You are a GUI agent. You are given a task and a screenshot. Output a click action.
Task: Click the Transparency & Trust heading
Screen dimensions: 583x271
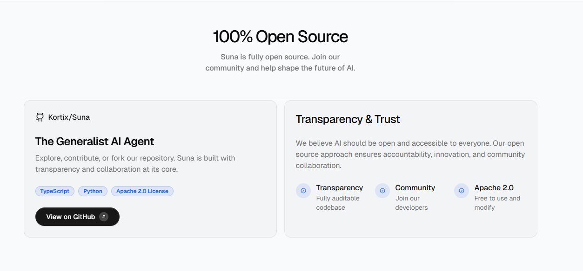click(348, 119)
